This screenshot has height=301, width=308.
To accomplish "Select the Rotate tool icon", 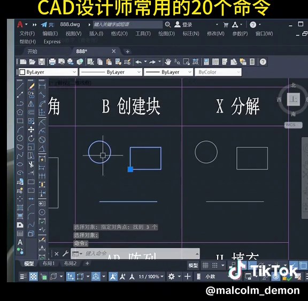I will click(x=31, y=138).
